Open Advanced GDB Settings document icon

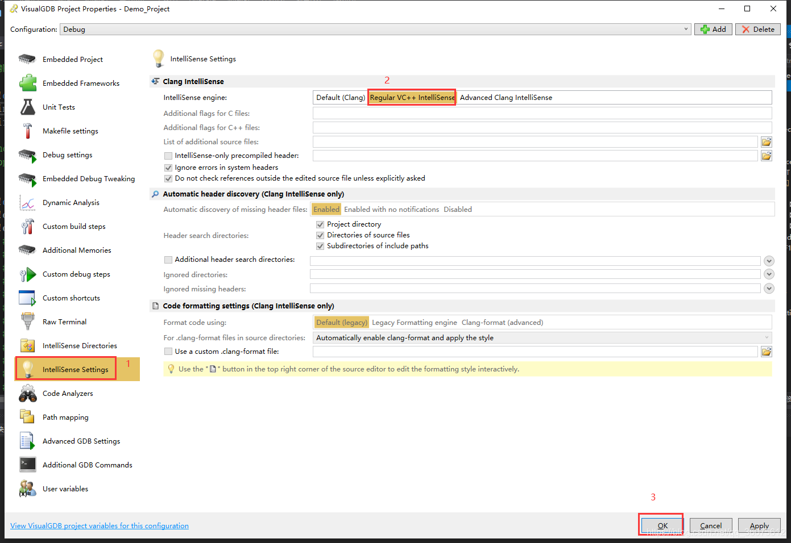[x=27, y=441]
